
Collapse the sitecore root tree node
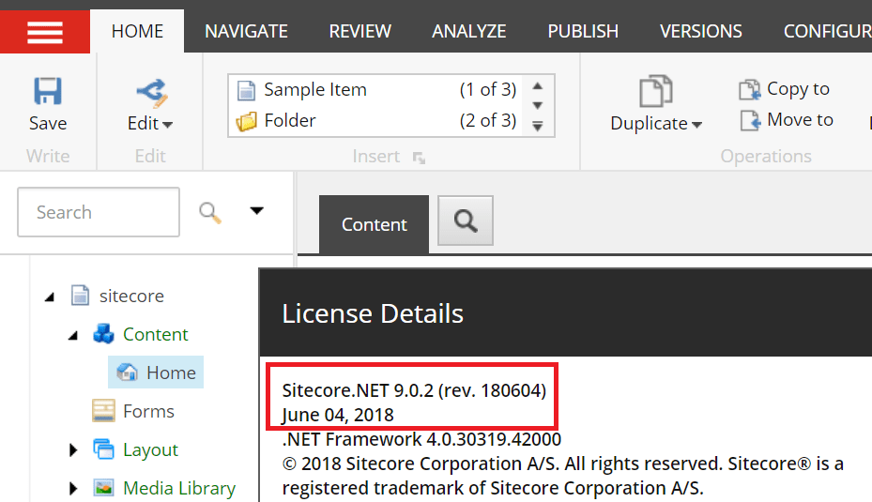coord(49,297)
